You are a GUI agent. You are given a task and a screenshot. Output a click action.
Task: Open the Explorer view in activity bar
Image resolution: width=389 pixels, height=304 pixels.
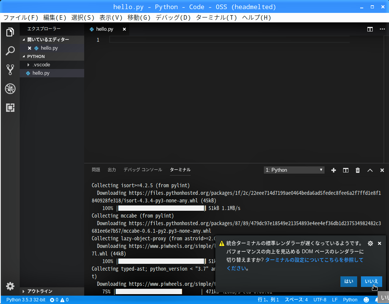(x=10, y=32)
